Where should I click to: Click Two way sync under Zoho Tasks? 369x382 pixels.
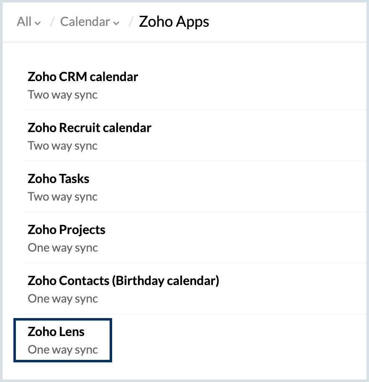(63, 197)
